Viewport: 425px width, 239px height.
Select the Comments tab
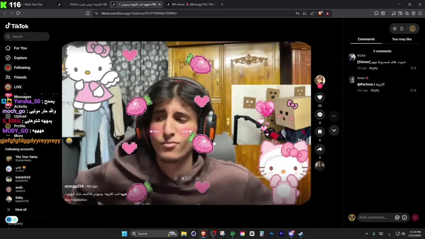[366, 39]
